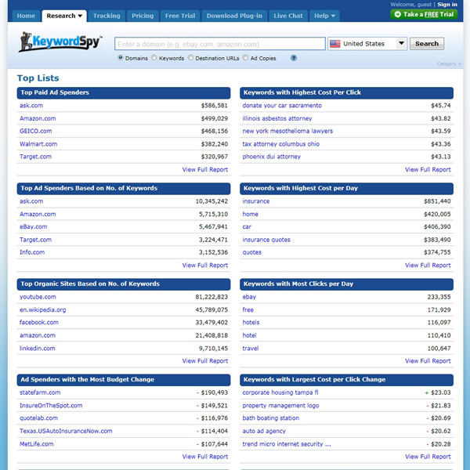
Task: Open keyword bath boating station
Action: 271,418
